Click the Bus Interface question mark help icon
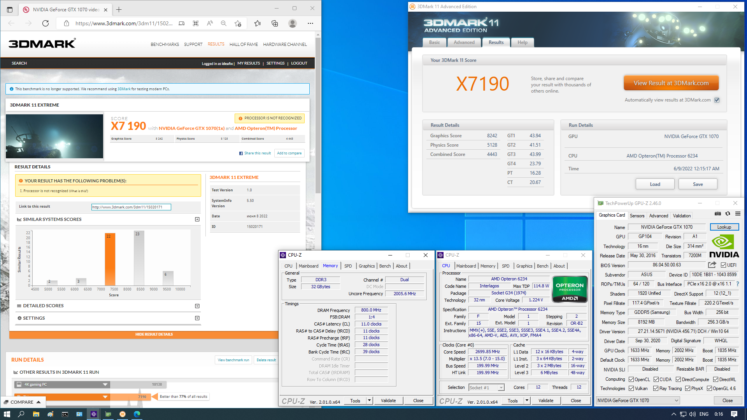This screenshot has width=747, height=420. click(x=737, y=284)
